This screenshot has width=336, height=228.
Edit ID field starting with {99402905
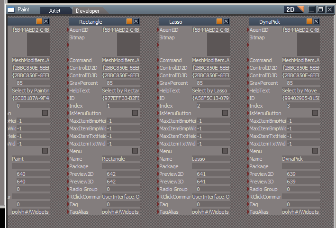click(300, 98)
